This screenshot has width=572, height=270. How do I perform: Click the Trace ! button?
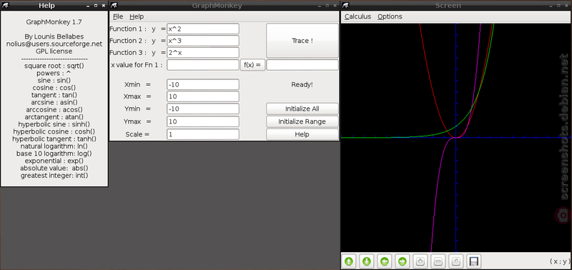point(302,41)
